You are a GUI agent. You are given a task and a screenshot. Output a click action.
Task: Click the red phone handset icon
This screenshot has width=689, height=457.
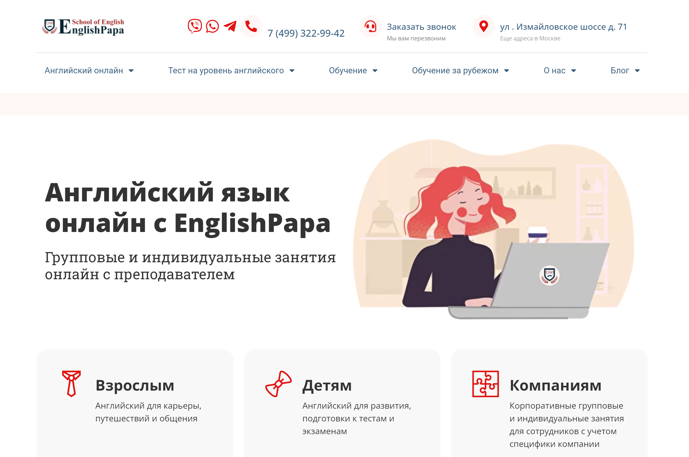250,27
